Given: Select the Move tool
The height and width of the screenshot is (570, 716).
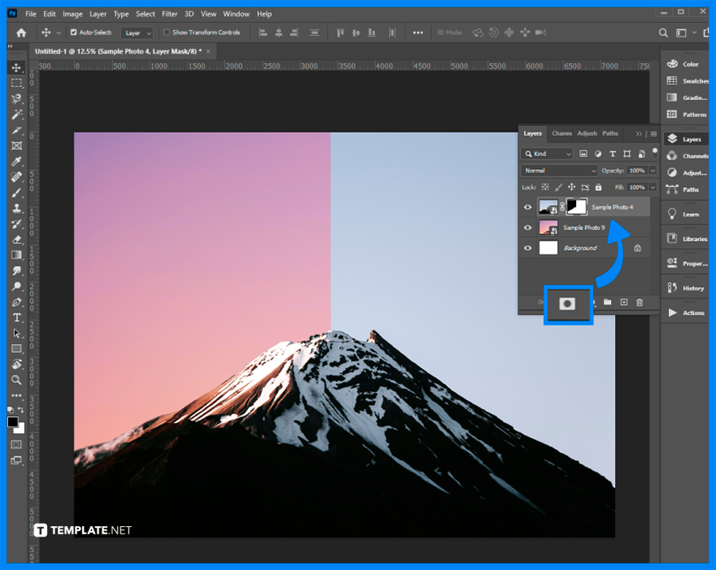Looking at the screenshot, I should [16, 68].
